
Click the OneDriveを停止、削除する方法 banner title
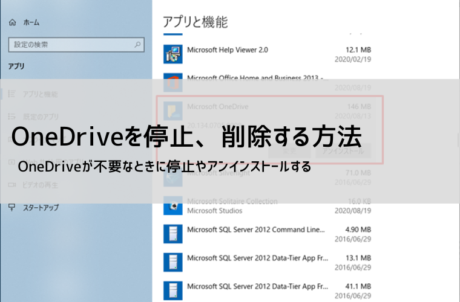(x=186, y=137)
